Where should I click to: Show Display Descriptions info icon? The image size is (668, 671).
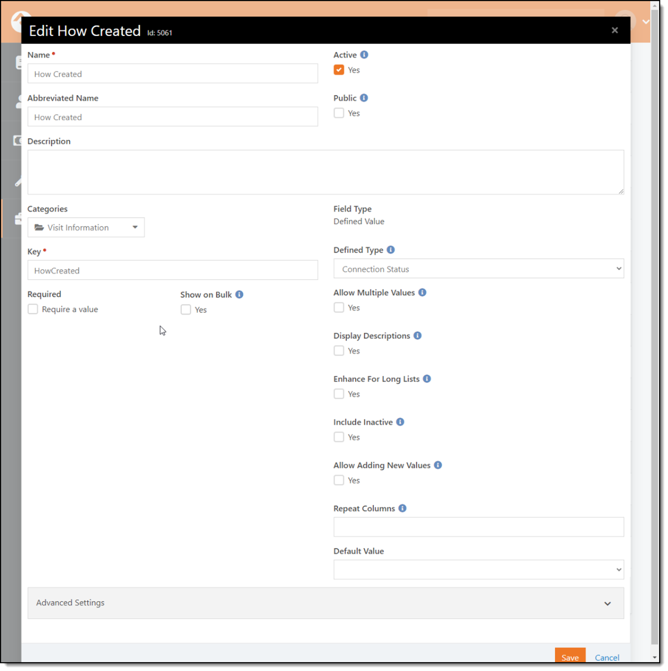418,335
